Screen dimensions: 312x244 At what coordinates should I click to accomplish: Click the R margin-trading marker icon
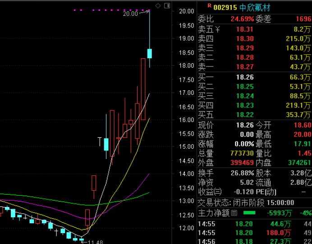209,5
